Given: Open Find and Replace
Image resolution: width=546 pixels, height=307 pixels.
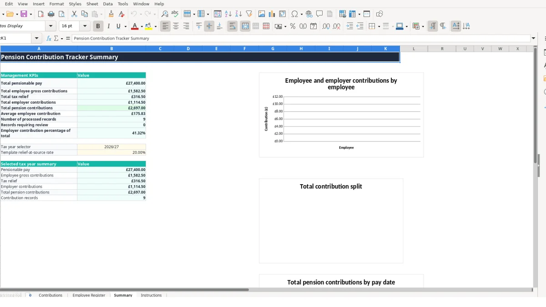Looking at the screenshot, I should click(x=165, y=14).
